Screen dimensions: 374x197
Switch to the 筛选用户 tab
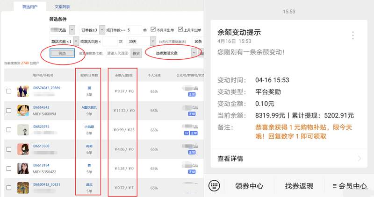pyautogui.click(x=30, y=7)
